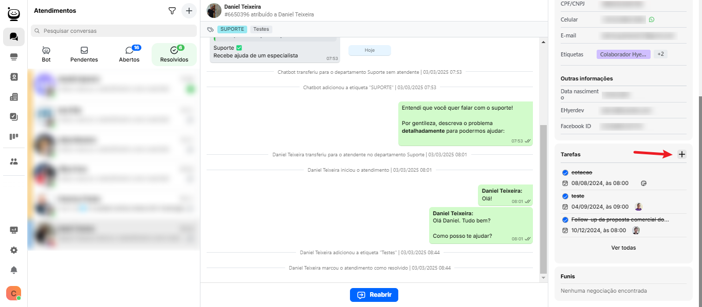Viewport: 702px width, 307px height.
Task: Start a new conversation with plus button
Action: point(189,11)
